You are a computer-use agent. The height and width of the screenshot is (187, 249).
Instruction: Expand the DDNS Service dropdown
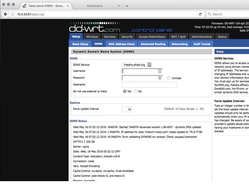[137, 65]
